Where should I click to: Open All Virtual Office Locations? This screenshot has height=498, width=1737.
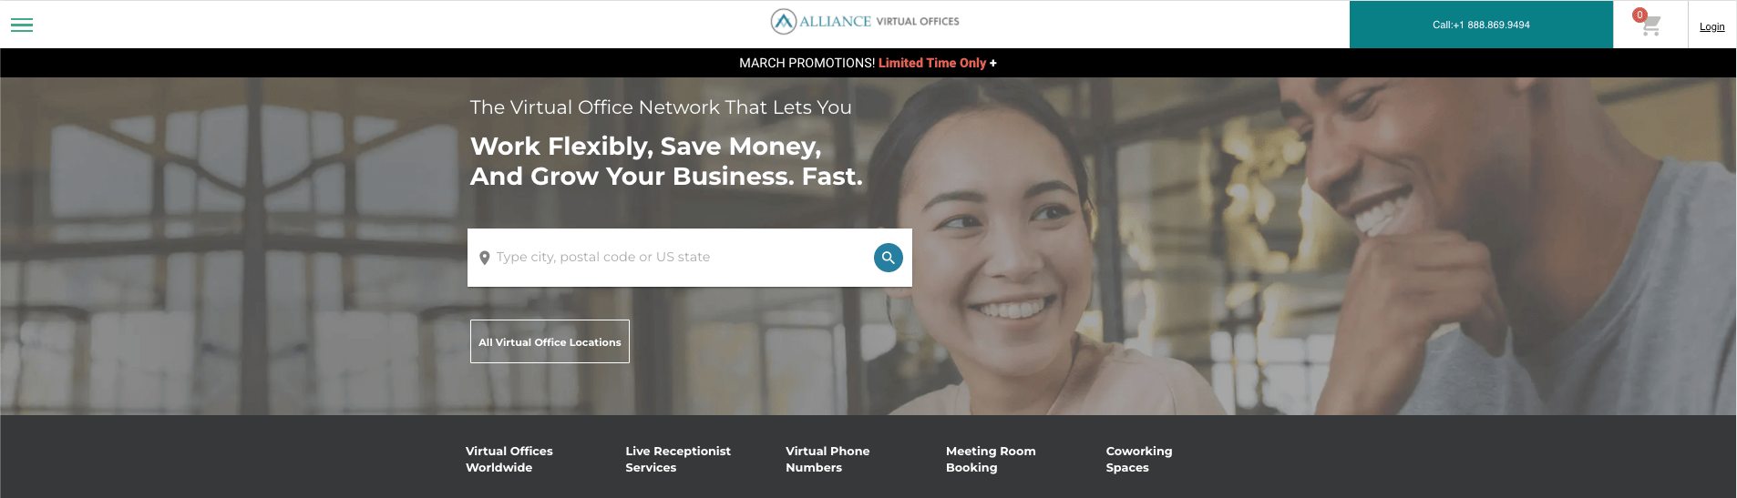(550, 341)
